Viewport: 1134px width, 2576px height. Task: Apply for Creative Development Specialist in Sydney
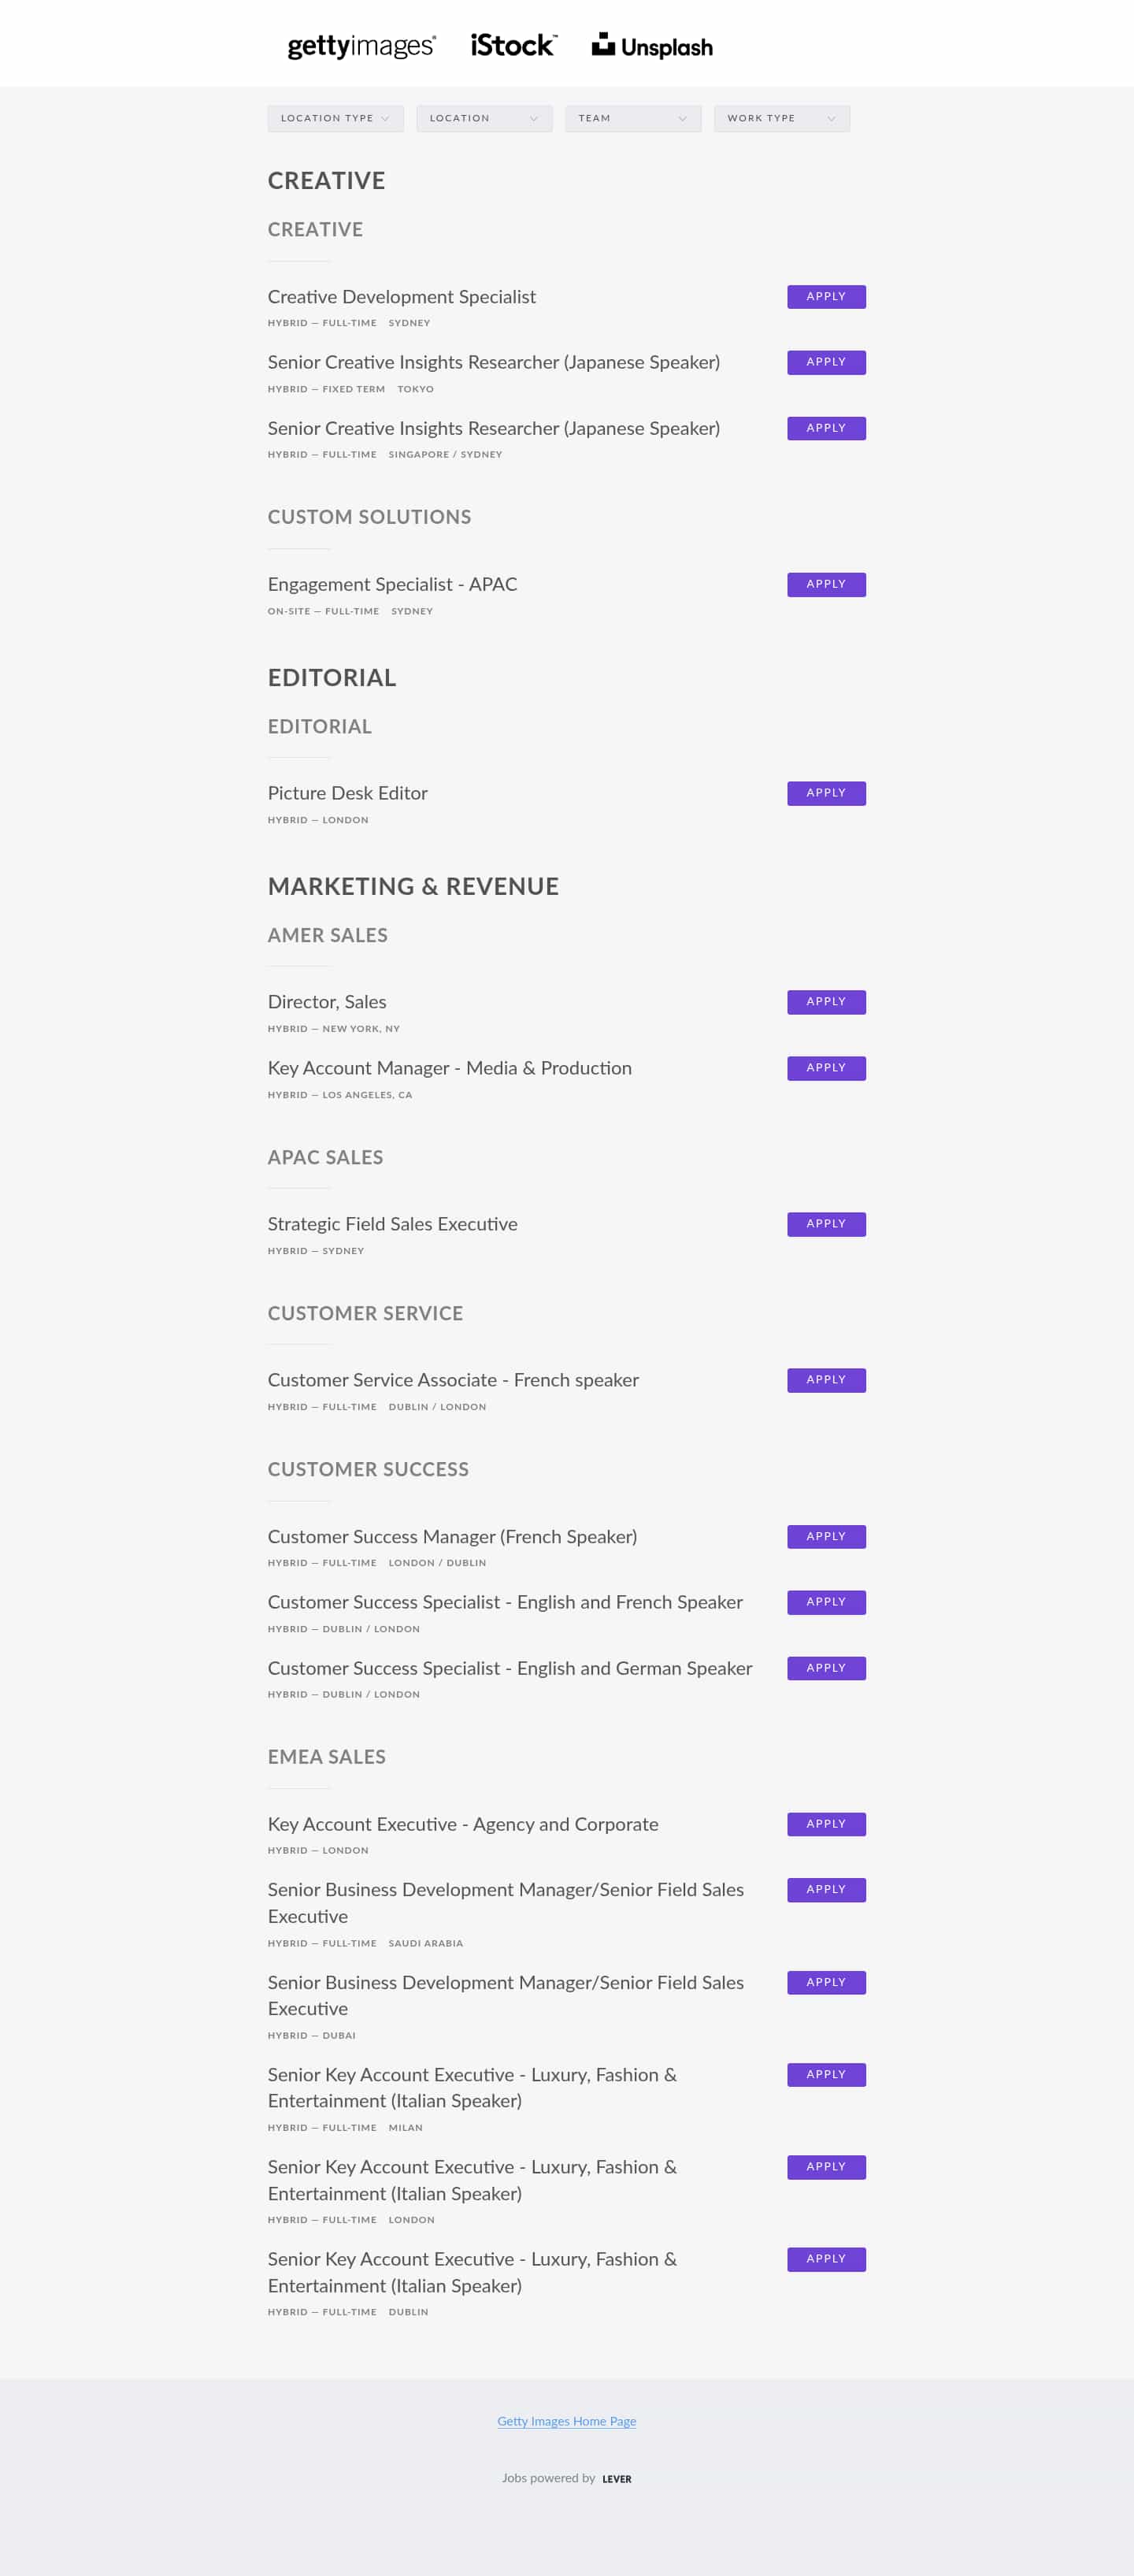(x=826, y=297)
